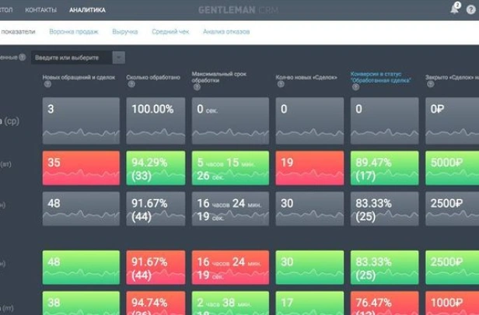This screenshot has height=315, width=479.
Task: Open the Средний чек tab
Action: (x=169, y=32)
